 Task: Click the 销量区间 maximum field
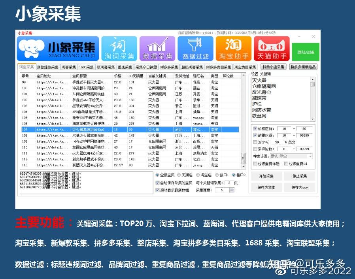[x=304, y=136]
